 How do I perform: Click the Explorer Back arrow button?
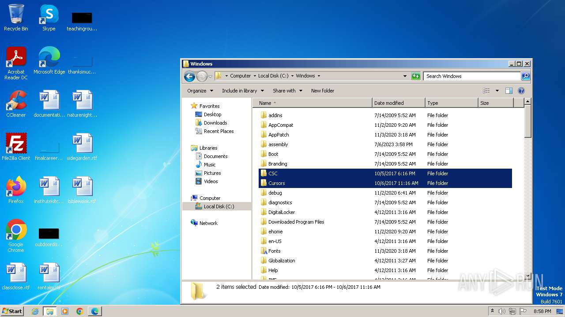click(x=190, y=76)
